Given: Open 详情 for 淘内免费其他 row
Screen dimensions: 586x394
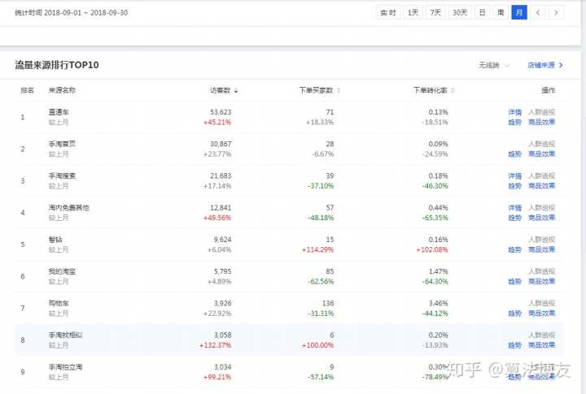Looking at the screenshot, I should coord(514,208).
